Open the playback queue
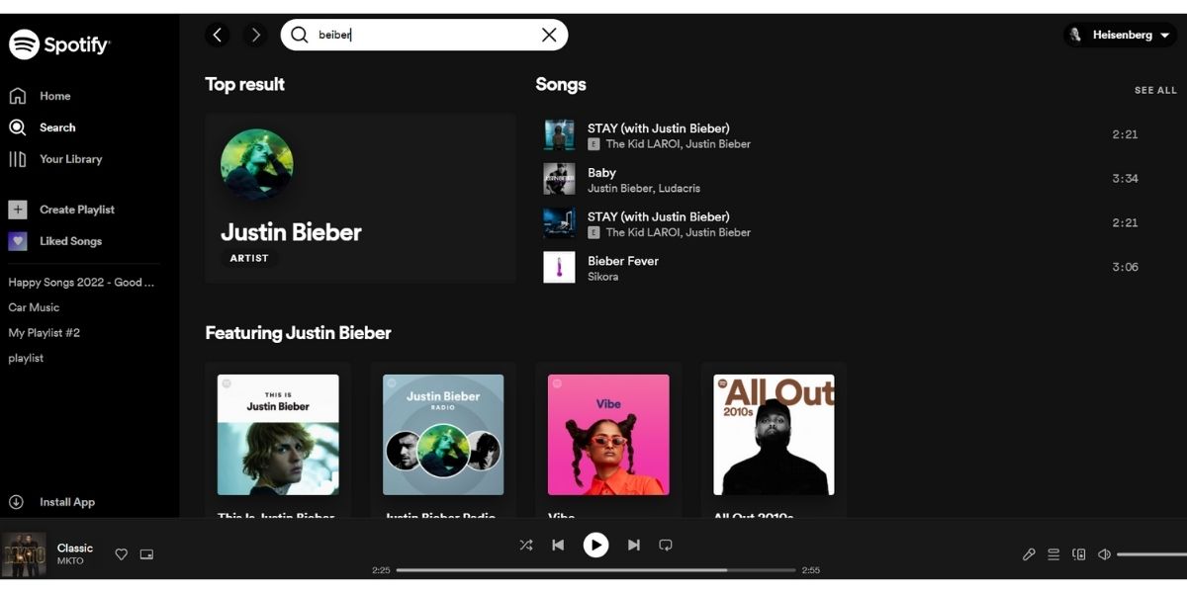The height and width of the screenshot is (593, 1187). click(1053, 553)
